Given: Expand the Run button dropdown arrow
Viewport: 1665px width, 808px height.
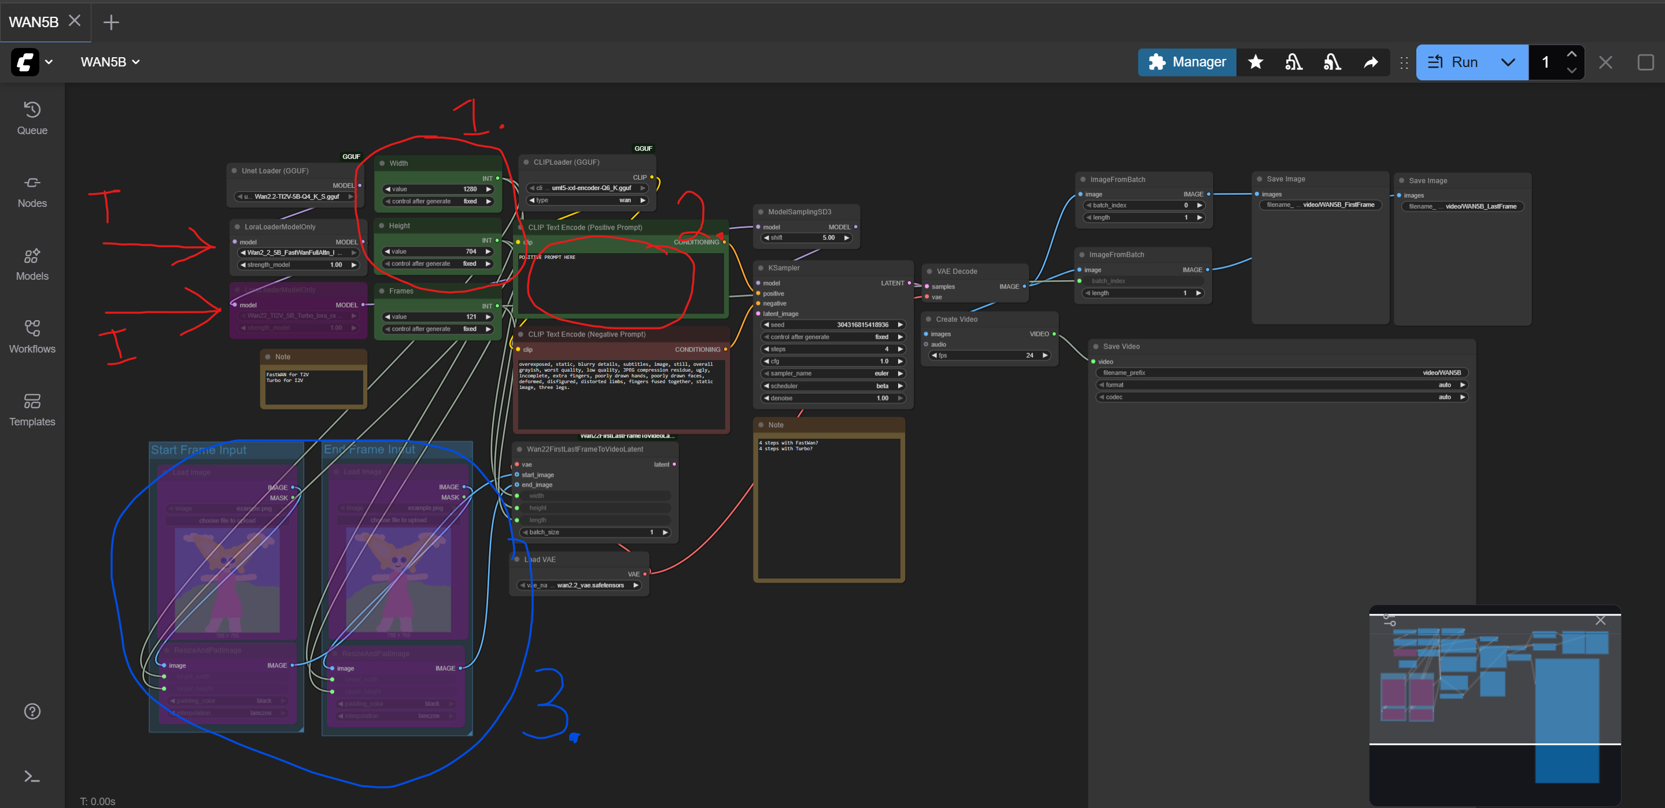Looking at the screenshot, I should point(1508,62).
